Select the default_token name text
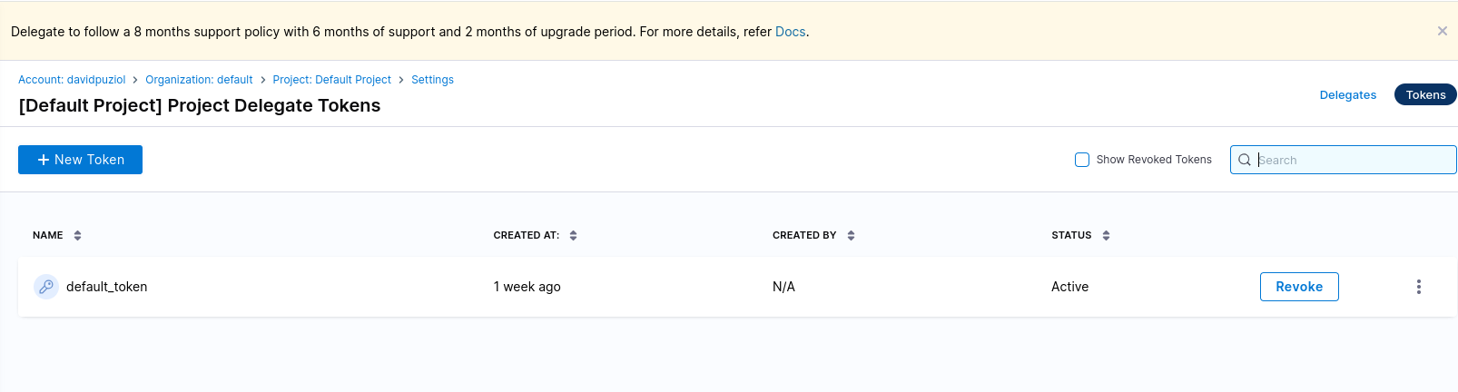The height and width of the screenshot is (392, 1458). (x=106, y=287)
